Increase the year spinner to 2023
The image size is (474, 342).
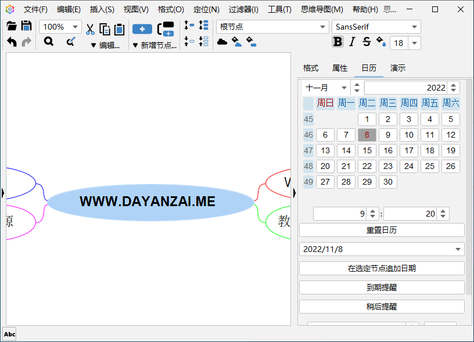(x=453, y=84)
